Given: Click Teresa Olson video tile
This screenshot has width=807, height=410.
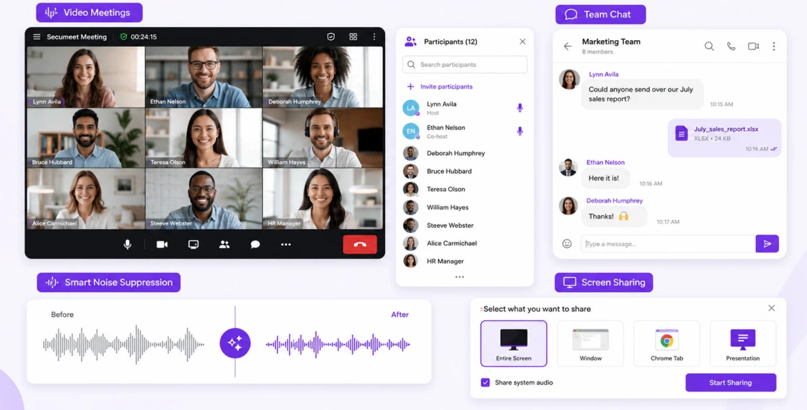Looking at the screenshot, I should pos(204,138).
